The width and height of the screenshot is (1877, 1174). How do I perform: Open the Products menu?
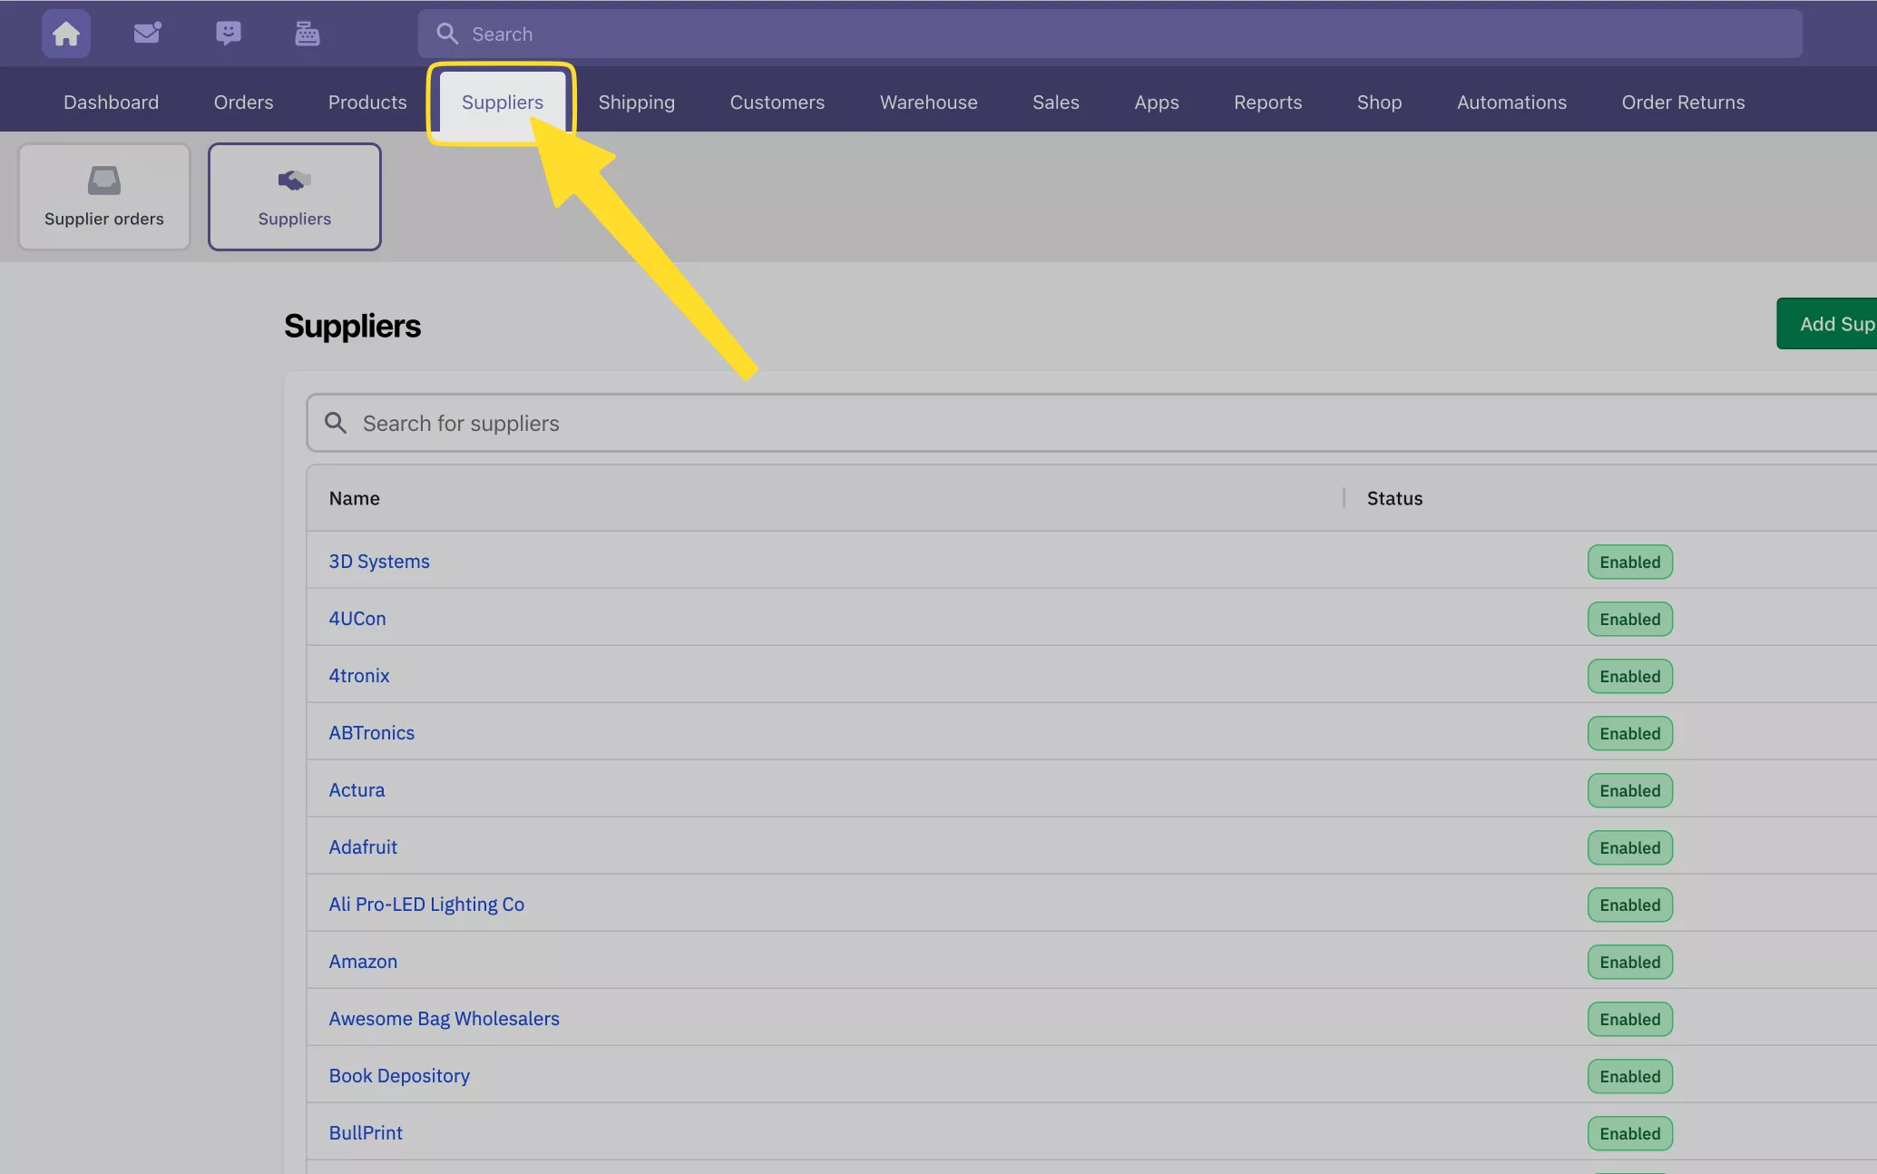click(367, 103)
